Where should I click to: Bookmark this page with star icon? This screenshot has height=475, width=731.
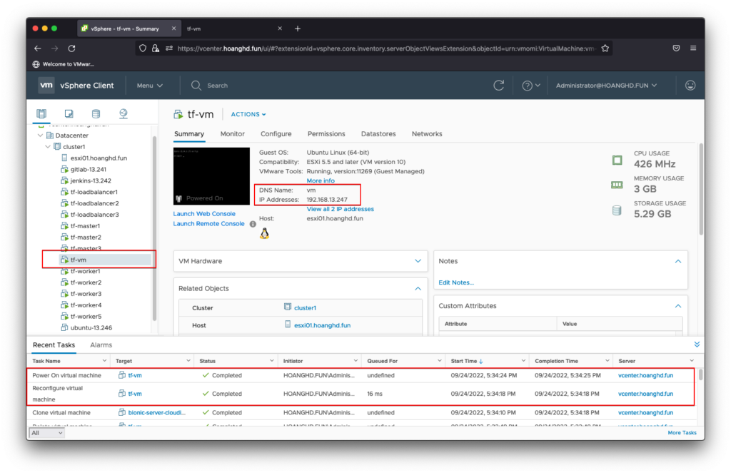point(605,48)
